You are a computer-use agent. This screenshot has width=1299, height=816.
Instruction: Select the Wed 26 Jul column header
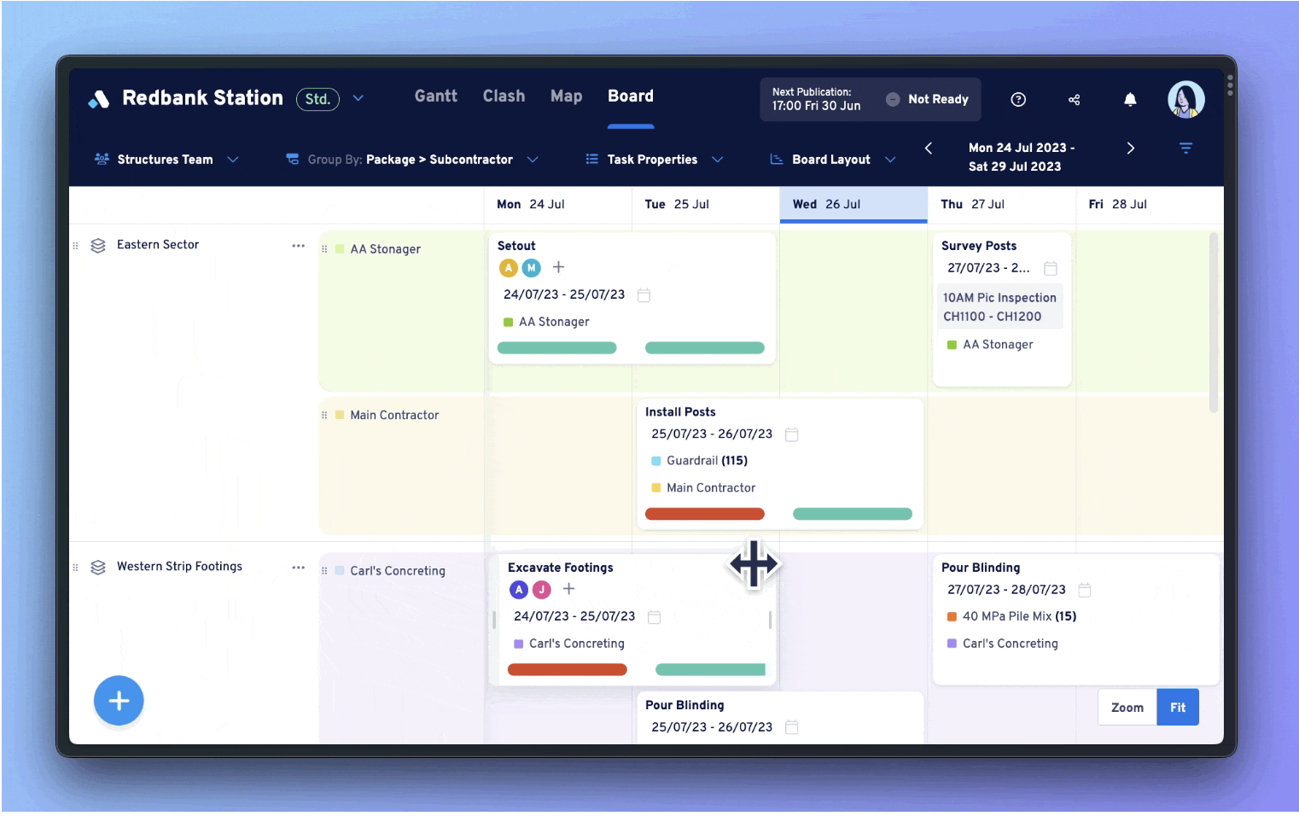[853, 205]
